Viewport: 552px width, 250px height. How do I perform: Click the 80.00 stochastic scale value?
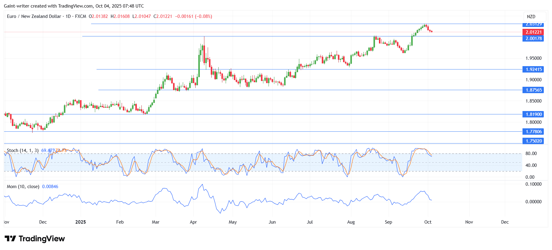[531, 154]
